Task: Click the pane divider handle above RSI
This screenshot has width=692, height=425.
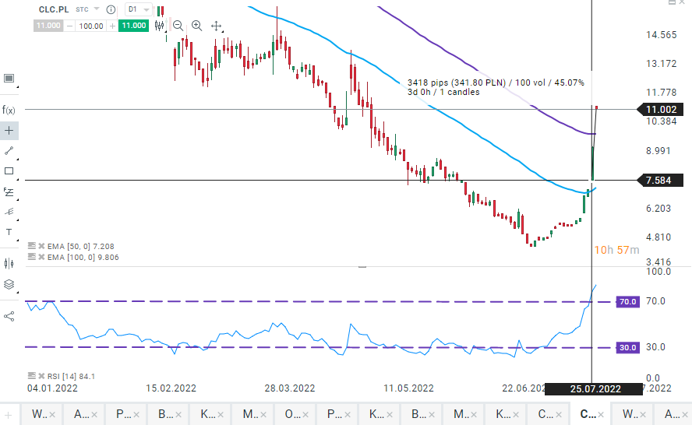Action: coord(362,267)
